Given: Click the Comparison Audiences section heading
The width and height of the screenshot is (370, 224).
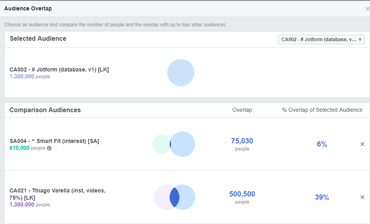Looking at the screenshot, I should pyautogui.click(x=45, y=110).
